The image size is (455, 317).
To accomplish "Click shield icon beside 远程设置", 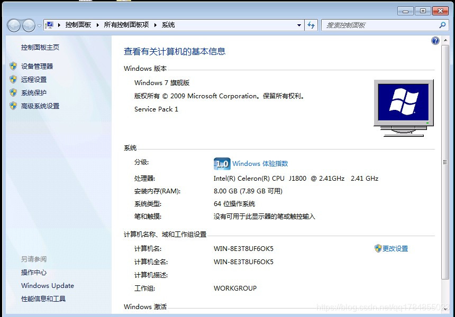I will coord(13,79).
